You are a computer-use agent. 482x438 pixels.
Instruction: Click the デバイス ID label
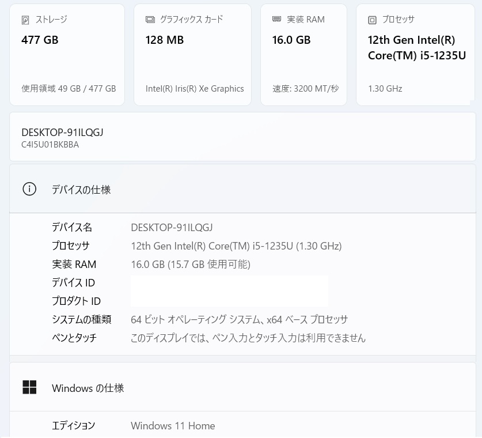[x=73, y=282]
